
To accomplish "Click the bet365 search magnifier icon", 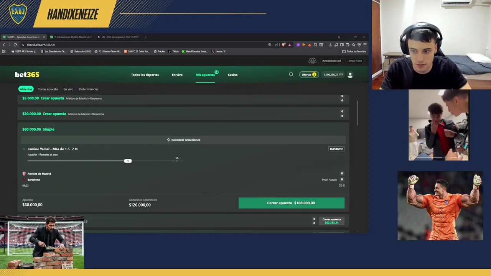I will pos(291,75).
